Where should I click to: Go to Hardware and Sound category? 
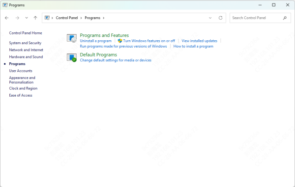[26, 57]
